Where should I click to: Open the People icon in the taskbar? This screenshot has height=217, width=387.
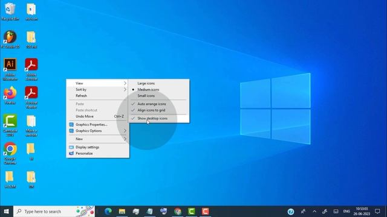(x=304, y=212)
